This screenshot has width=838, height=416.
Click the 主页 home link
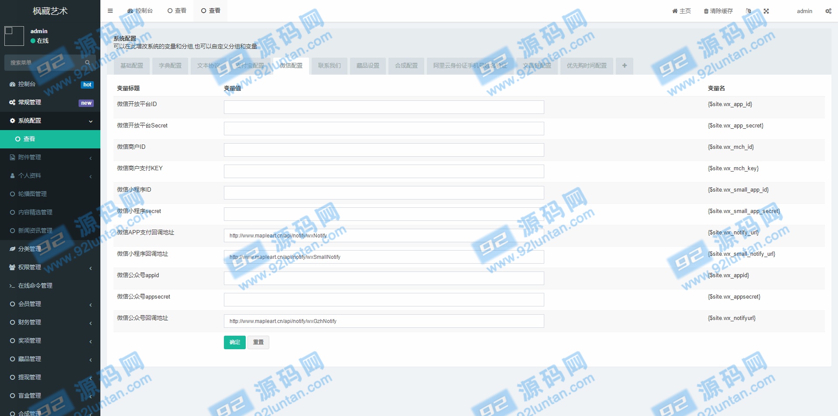[681, 11]
